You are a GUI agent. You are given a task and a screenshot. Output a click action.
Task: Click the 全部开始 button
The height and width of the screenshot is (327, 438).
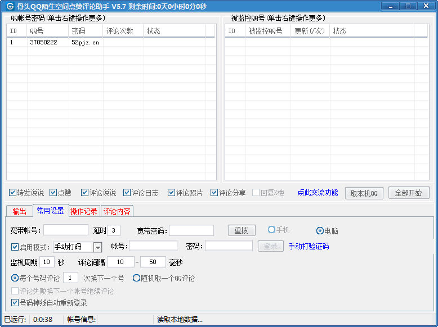click(x=408, y=193)
